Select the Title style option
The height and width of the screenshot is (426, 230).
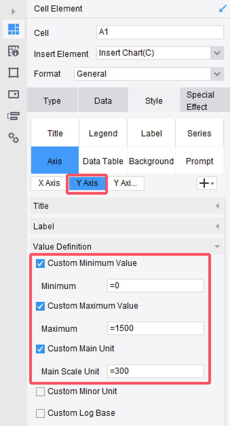click(55, 133)
